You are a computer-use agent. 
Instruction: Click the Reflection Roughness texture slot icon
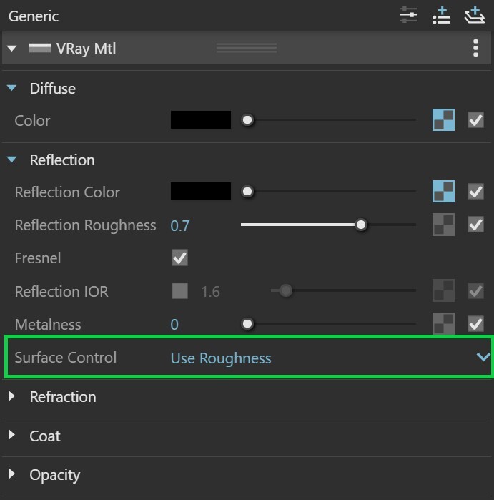(443, 225)
